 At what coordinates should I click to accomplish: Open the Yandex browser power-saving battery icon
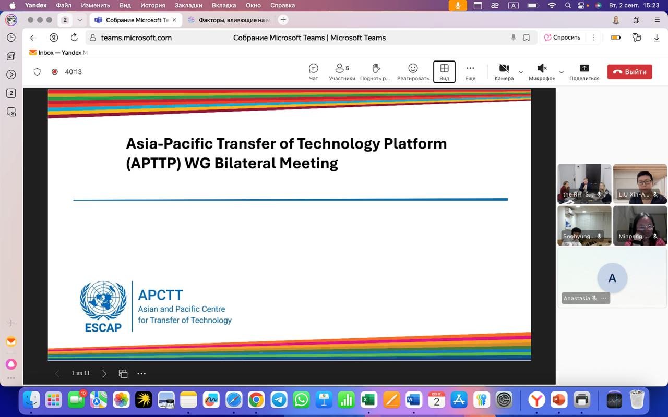click(x=616, y=38)
